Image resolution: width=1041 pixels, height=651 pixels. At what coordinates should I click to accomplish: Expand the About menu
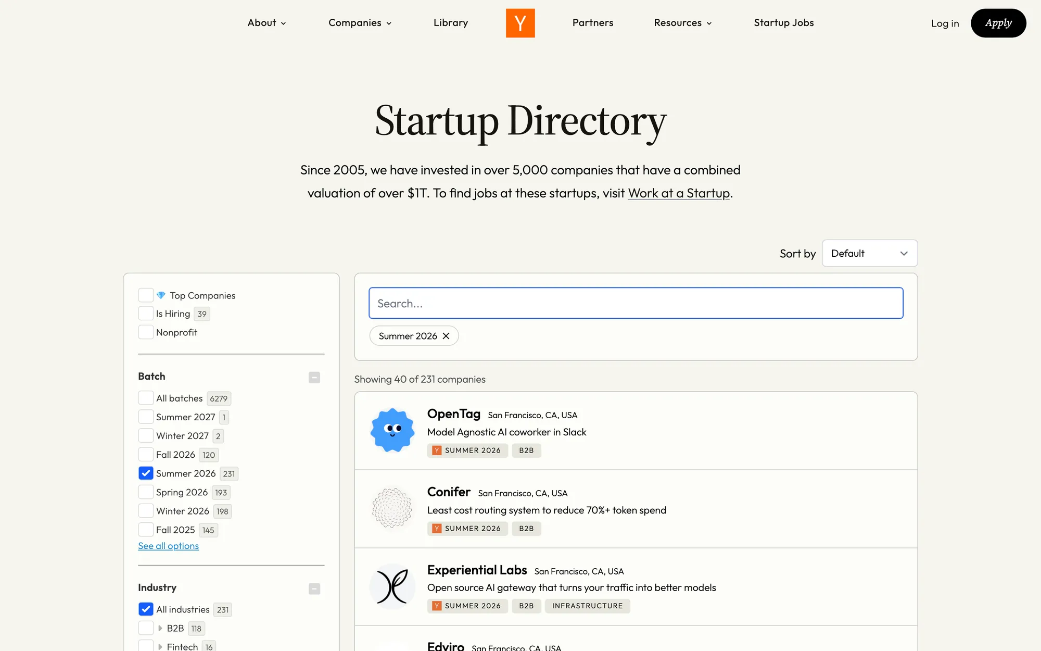click(x=266, y=23)
